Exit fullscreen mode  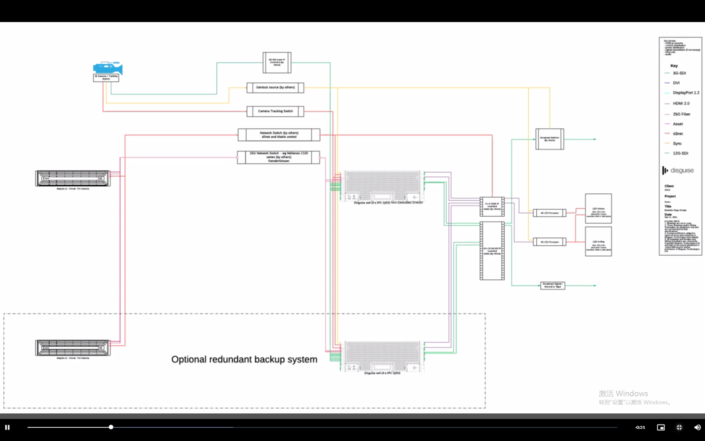tap(679, 427)
